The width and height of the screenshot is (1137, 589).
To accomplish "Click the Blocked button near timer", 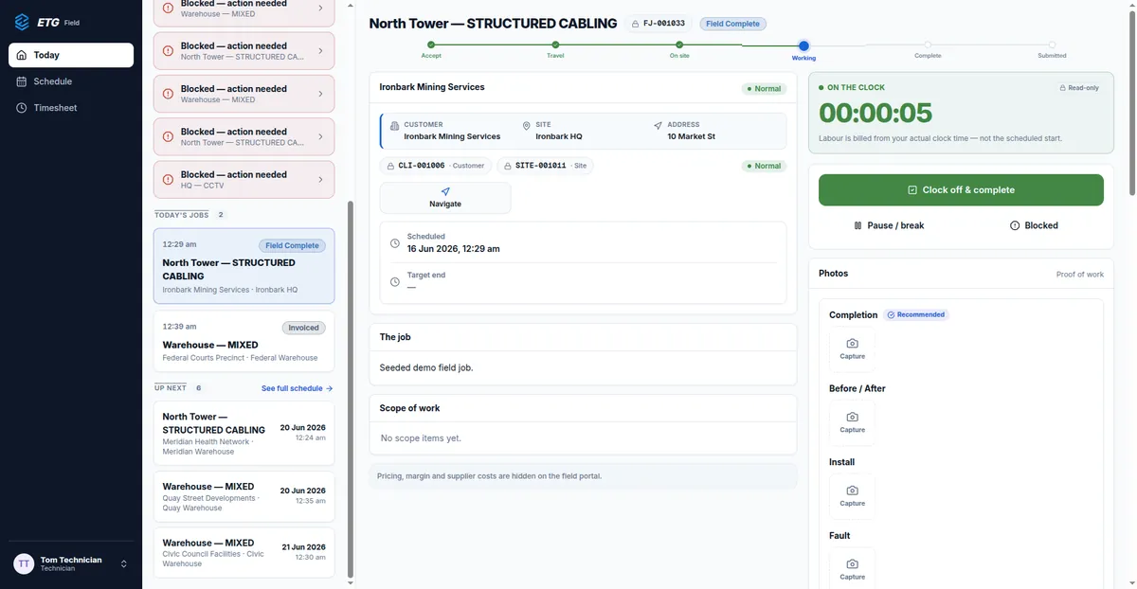I will click(1034, 225).
